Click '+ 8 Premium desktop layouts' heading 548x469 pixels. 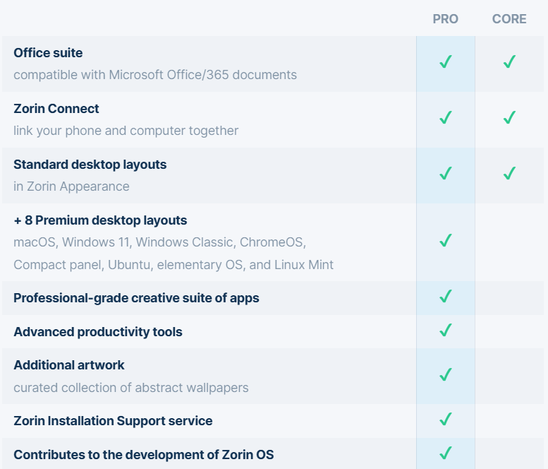pyautogui.click(x=100, y=220)
